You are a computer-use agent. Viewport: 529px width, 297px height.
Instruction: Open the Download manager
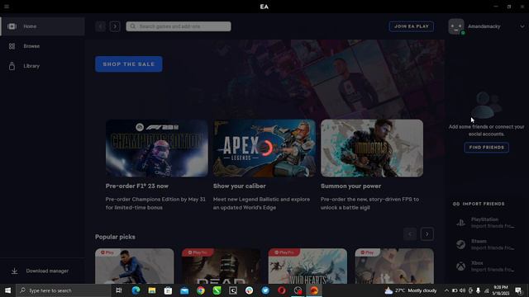tap(42, 271)
